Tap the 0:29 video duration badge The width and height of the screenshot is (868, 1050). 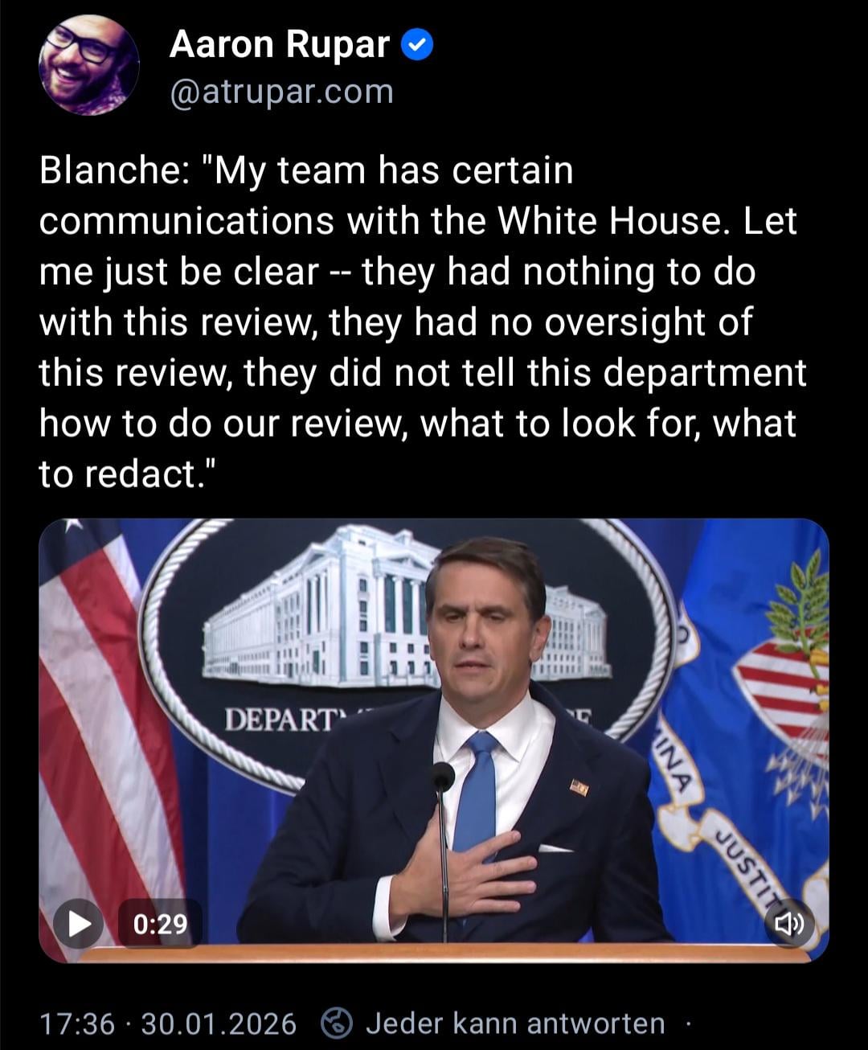tap(160, 924)
